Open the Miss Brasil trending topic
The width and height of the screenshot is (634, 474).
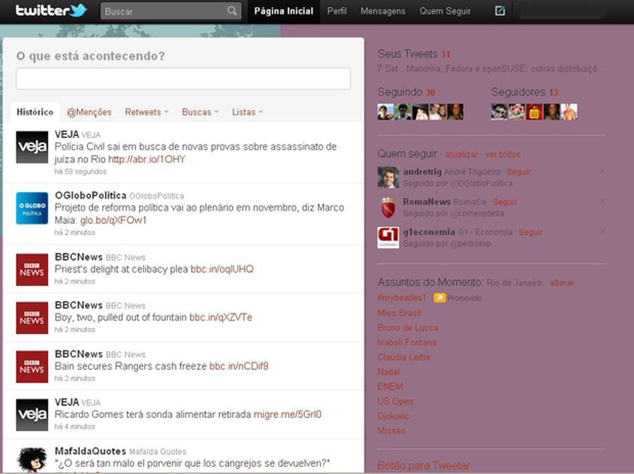(x=399, y=313)
